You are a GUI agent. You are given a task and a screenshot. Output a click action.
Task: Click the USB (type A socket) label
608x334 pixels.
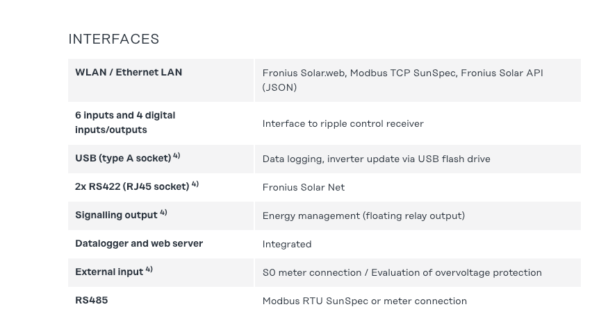click(123, 158)
